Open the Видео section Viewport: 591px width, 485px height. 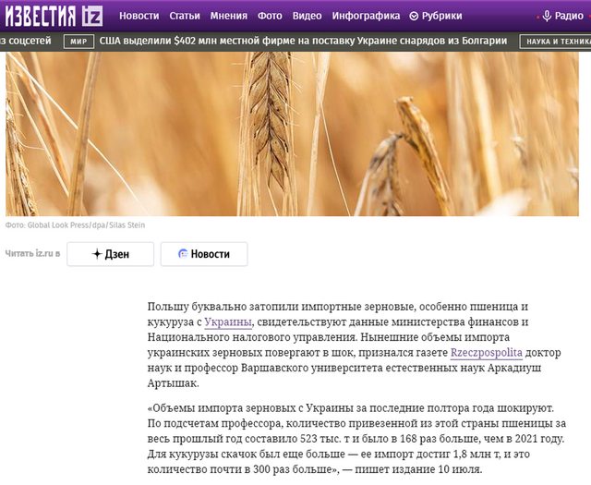(308, 16)
